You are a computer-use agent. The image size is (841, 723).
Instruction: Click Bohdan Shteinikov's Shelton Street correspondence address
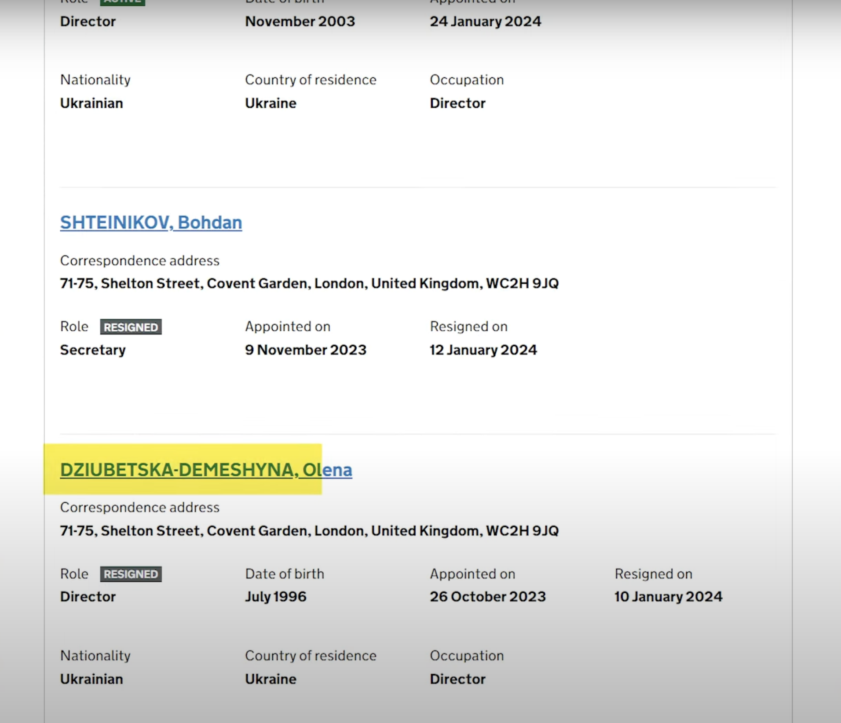pos(309,283)
